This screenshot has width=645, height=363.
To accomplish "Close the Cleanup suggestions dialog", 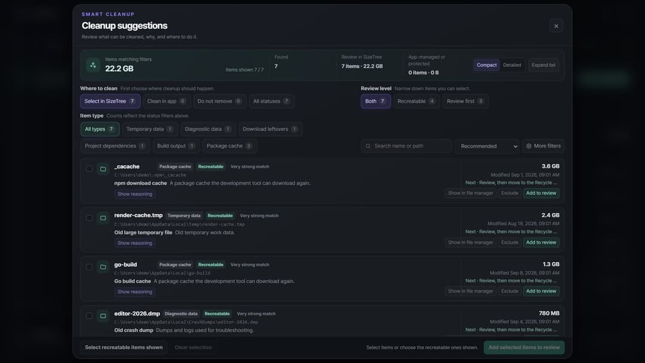I will pyautogui.click(x=556, y=26).
